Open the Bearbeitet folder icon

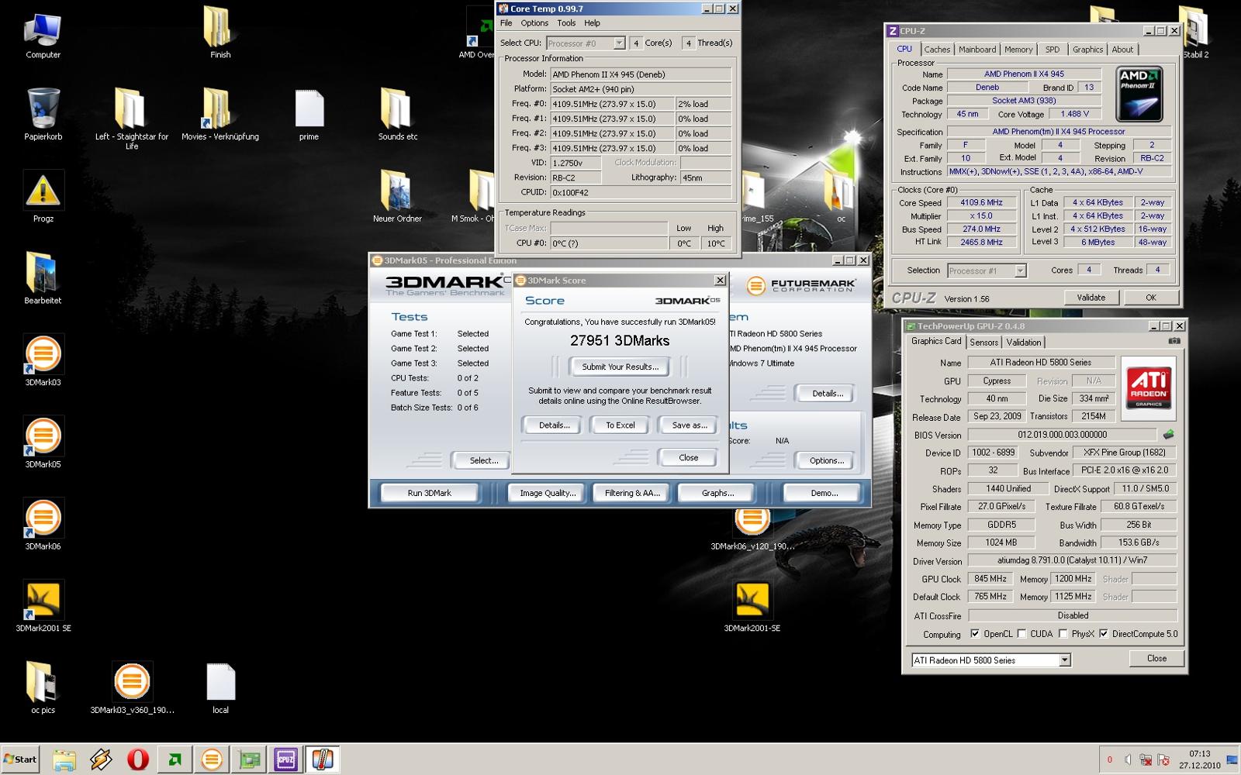tap(43, 277)
